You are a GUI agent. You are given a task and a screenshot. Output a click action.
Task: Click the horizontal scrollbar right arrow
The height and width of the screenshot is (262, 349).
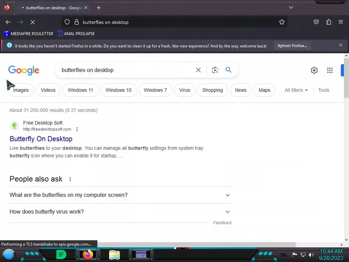pos(342,245)
